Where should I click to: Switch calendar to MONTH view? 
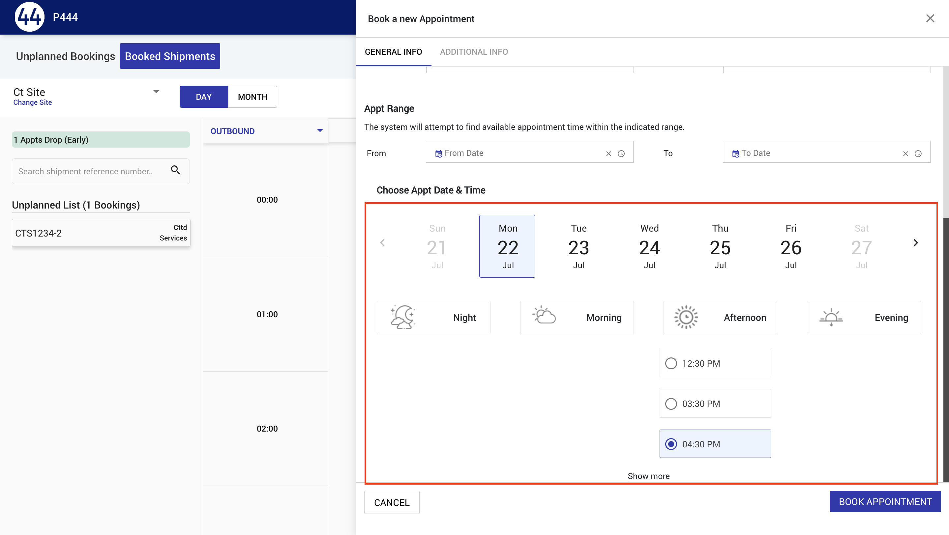(x=252, y=97)
